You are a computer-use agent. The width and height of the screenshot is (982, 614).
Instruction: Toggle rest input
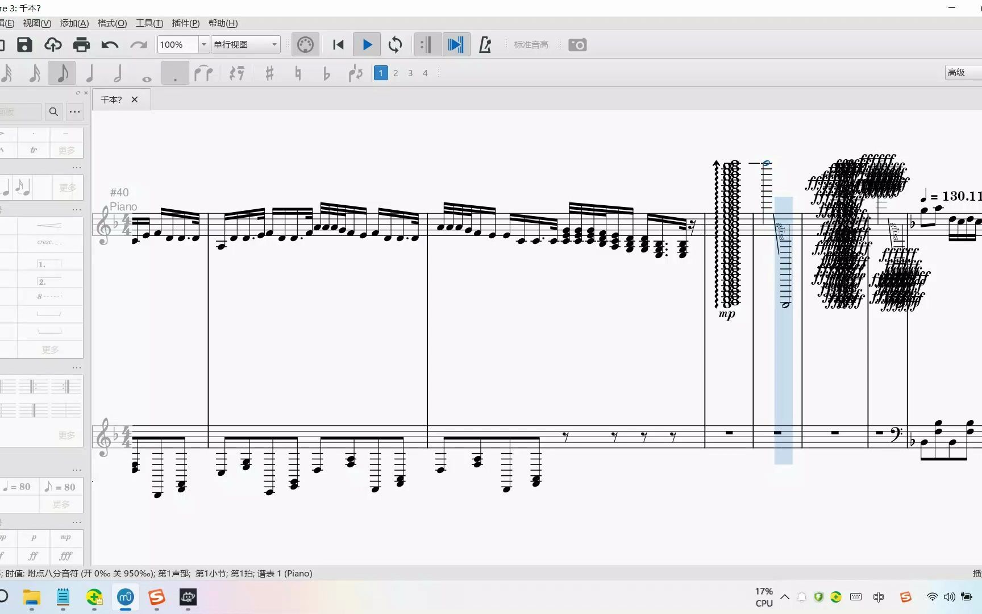tap(236, 73)
